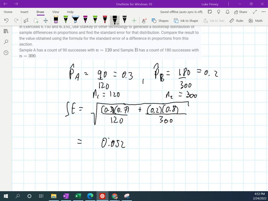Click the Saved offline sync status text
This screenshot has width=268, height=201.
point(181,12)
